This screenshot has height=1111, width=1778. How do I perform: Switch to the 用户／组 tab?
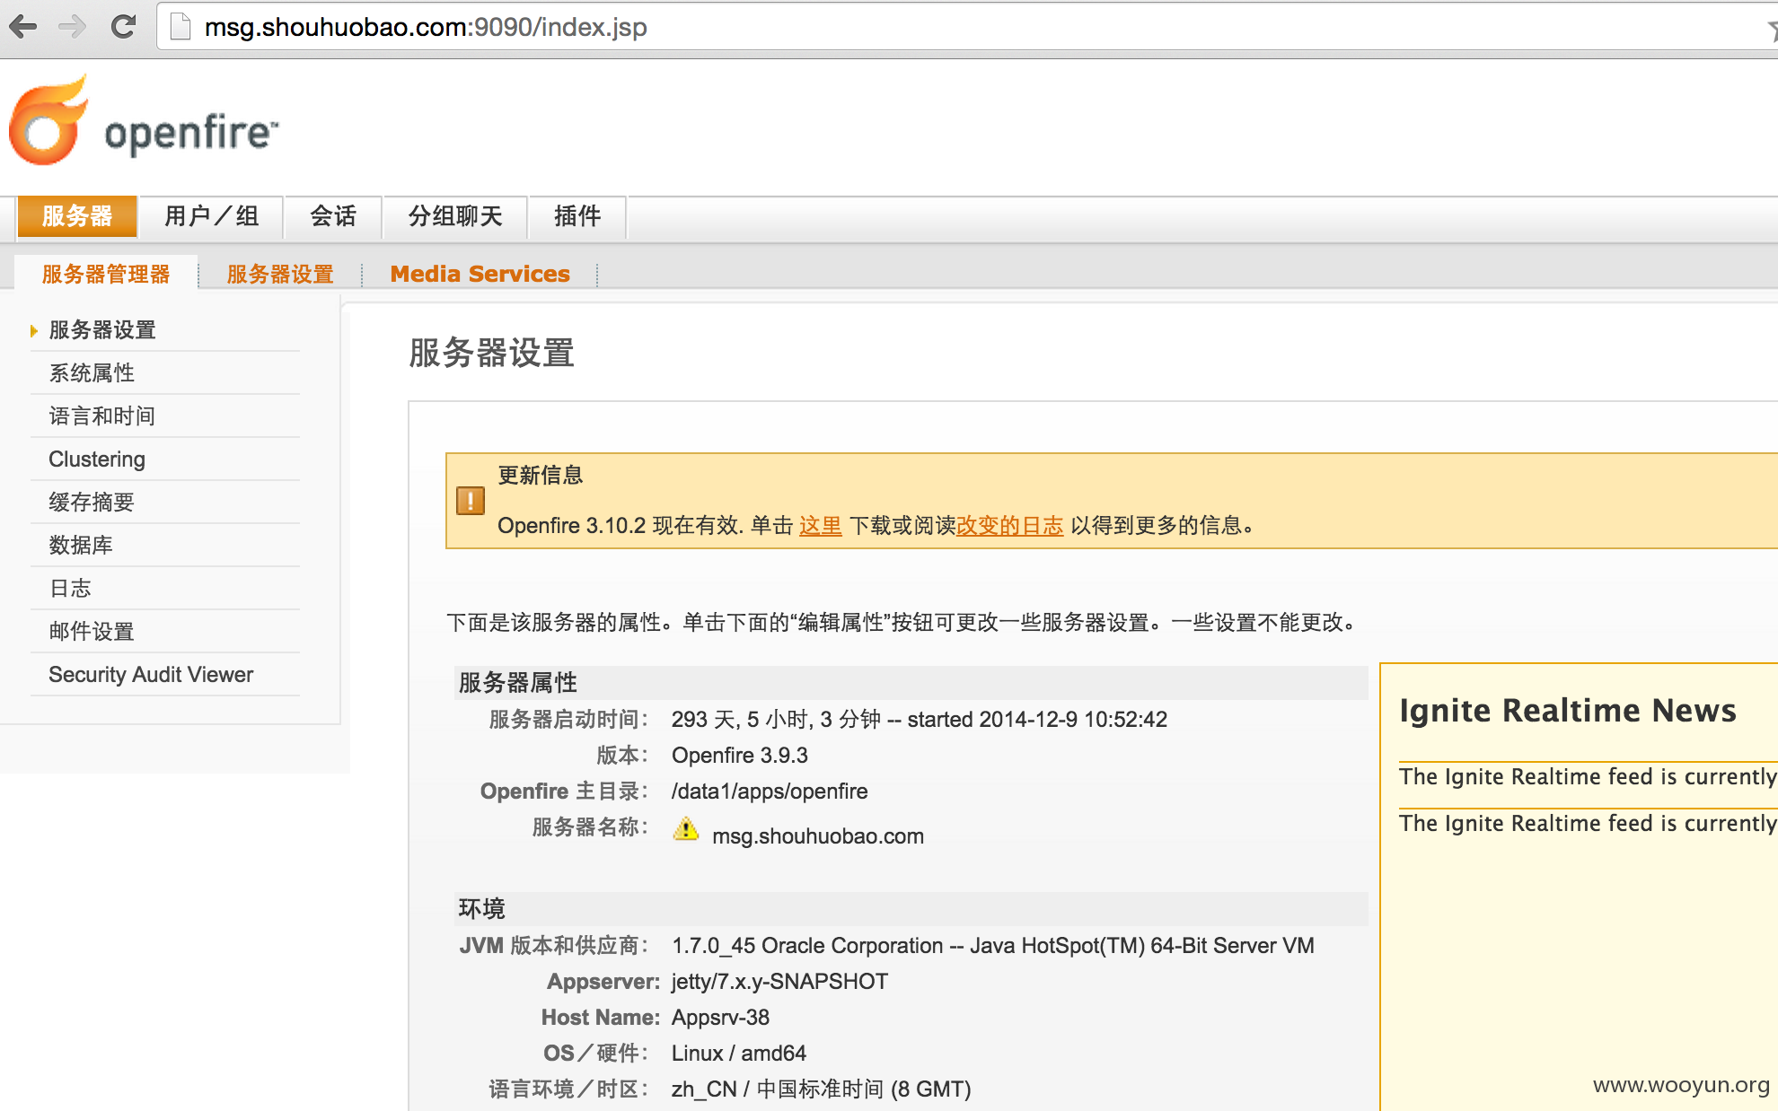pyautogui.click(x=212, y=216)
